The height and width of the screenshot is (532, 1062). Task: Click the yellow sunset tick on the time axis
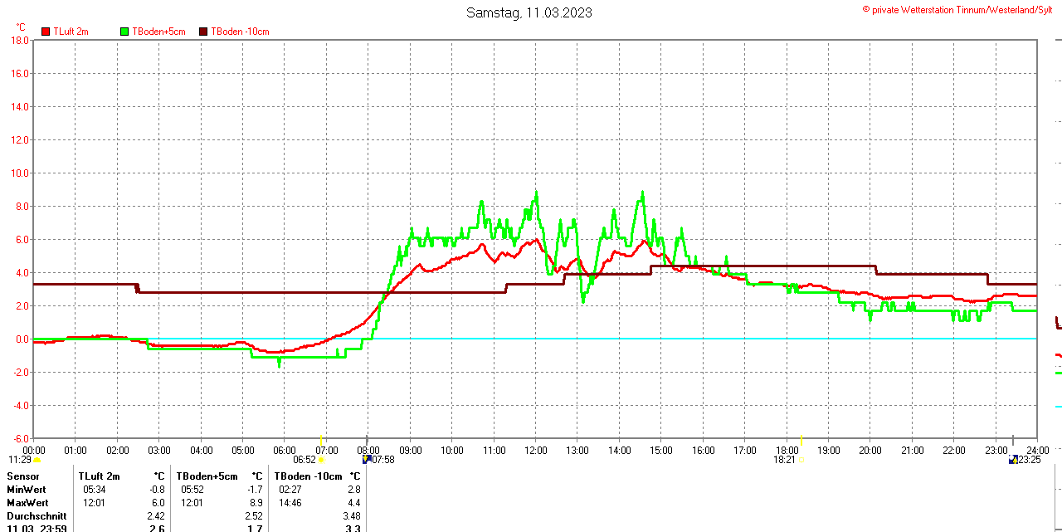point(801,439)
